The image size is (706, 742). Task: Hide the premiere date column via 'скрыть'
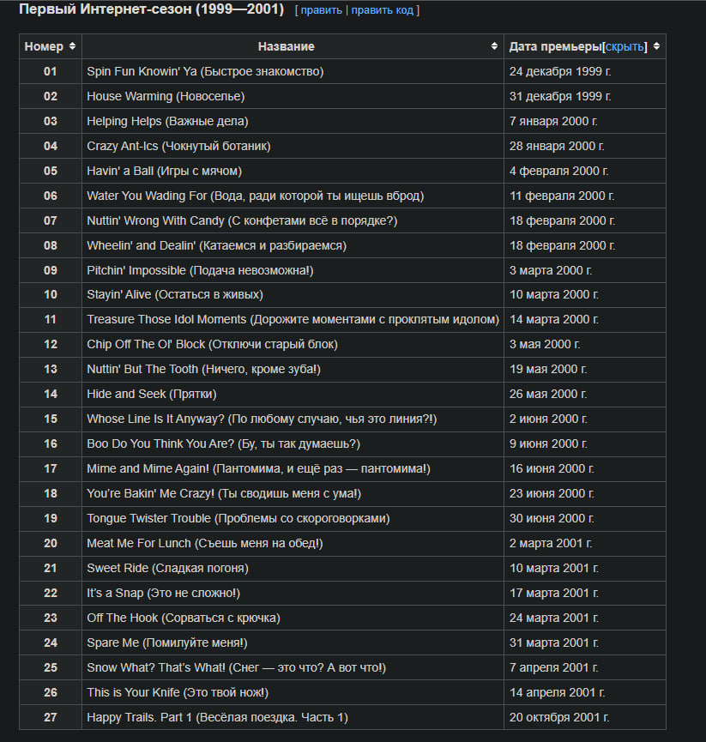(x=625, y=46)
